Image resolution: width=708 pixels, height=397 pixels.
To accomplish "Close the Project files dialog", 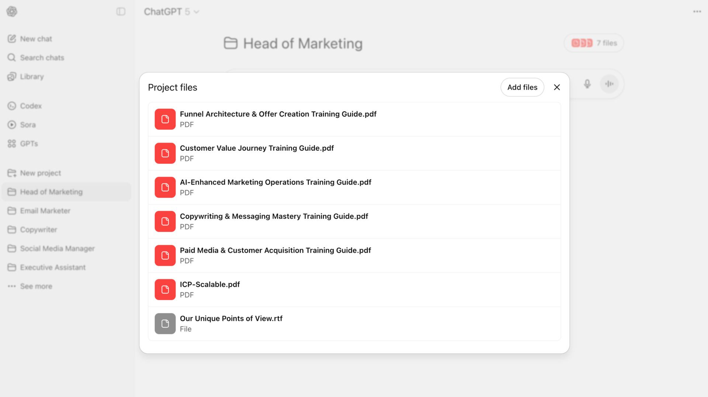I will (x=557, y=87).
